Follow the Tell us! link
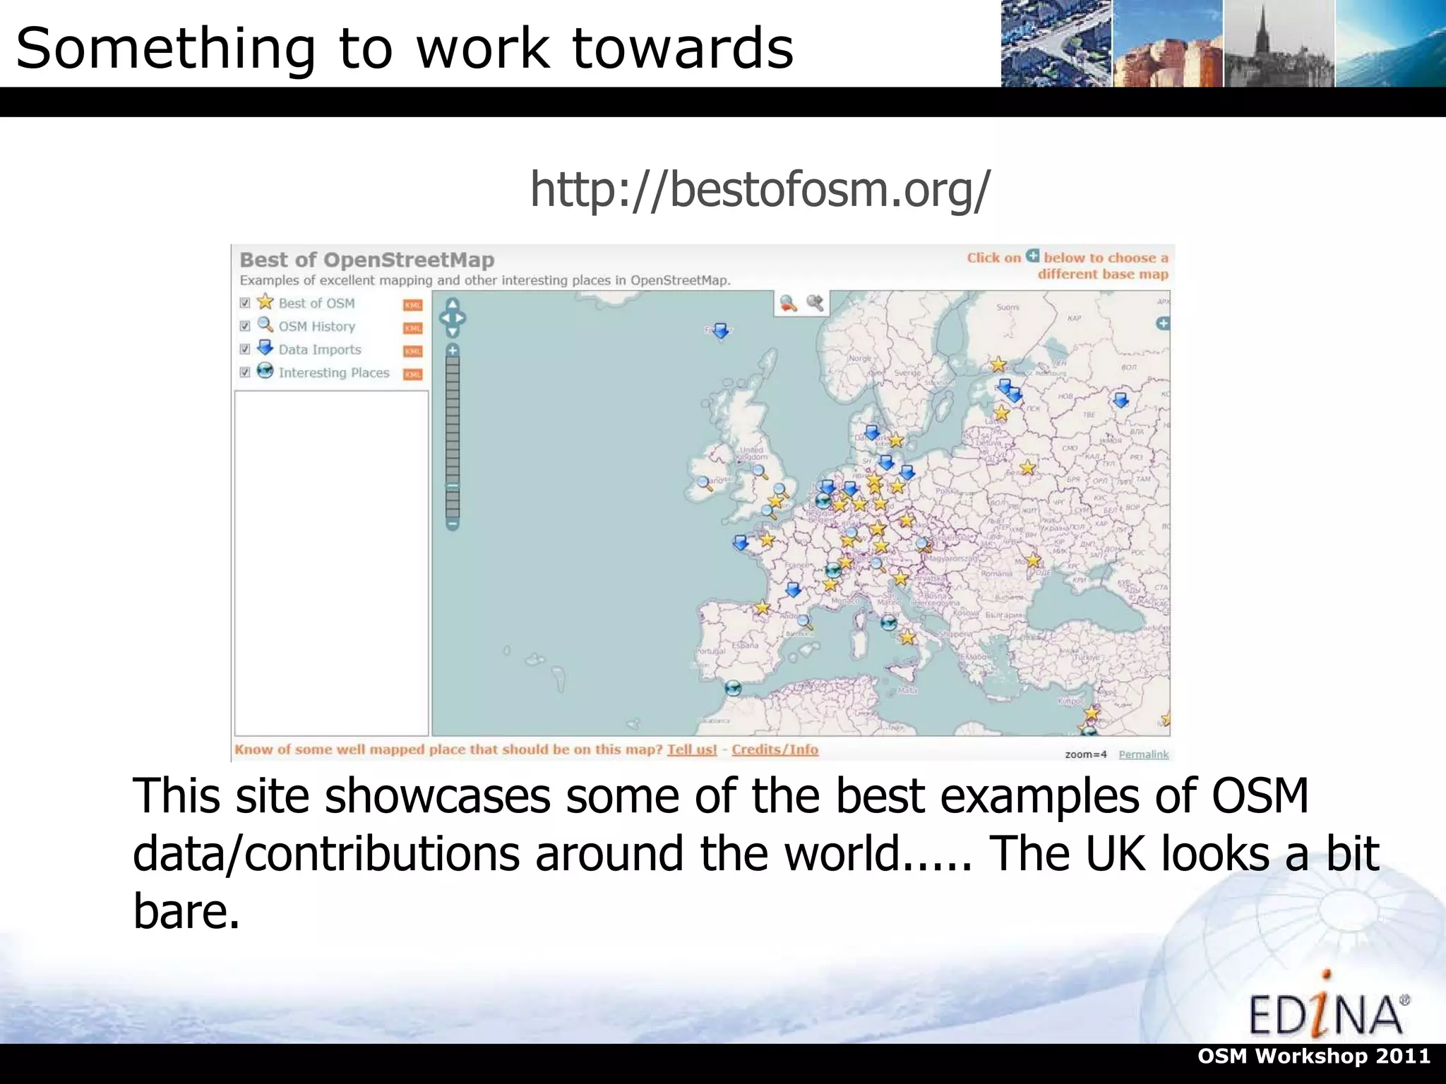The width and height of the screenshot is (1446, 1084). pyautogui.click(x=692, y=749)
